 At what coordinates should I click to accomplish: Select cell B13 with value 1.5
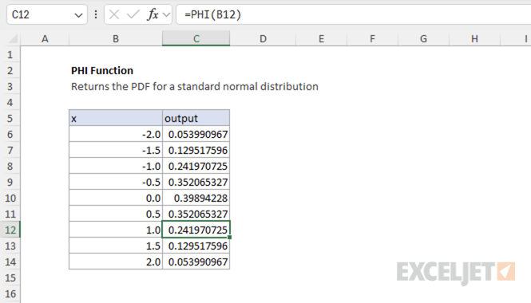tap(116, 246)
